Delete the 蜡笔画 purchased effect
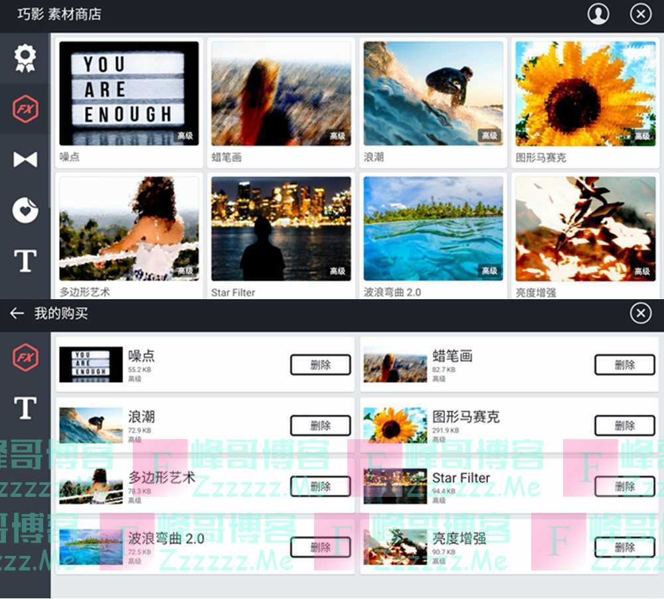664x599 pixels. [x=624, y=365]
